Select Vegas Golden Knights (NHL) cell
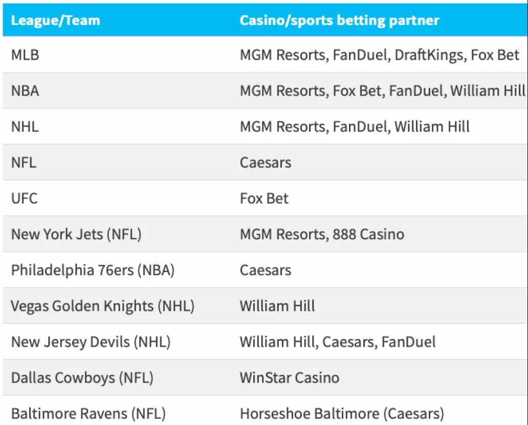 (x=103, y=306)
